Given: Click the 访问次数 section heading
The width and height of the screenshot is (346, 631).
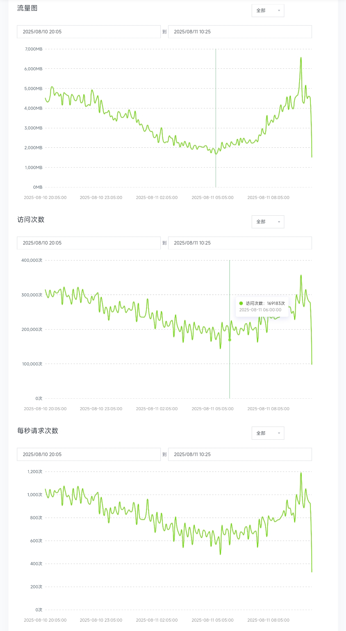Looking at the screenshot, I should [x=31, y=220].
